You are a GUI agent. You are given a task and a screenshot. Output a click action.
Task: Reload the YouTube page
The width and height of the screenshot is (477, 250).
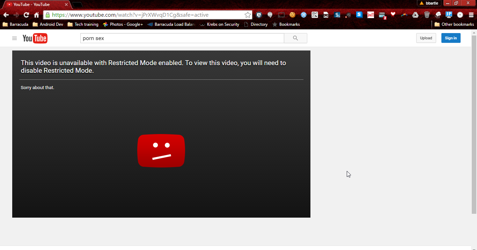(26, 15)
